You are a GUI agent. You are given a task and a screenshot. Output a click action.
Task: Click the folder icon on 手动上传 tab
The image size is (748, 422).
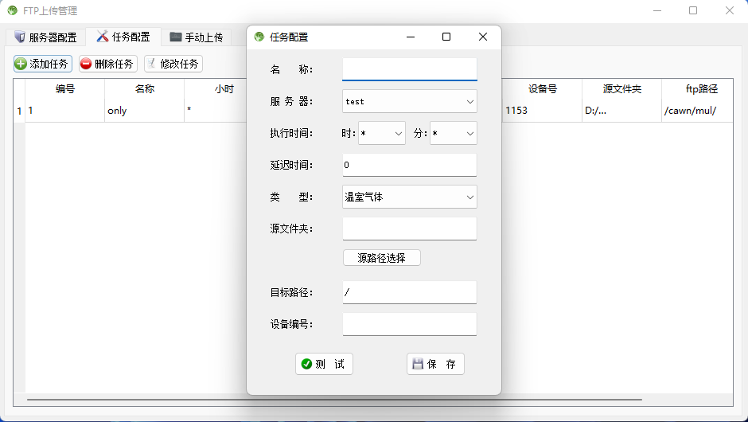[x=176, y=37]
